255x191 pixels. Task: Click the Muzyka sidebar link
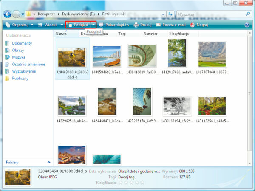18,57
